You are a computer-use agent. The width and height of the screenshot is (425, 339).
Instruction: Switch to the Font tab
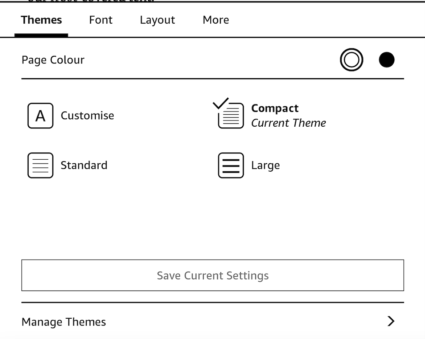pyautogui.click(x=100, y=20)
